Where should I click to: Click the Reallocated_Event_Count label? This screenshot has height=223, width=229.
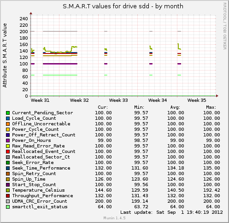(44, 152)
